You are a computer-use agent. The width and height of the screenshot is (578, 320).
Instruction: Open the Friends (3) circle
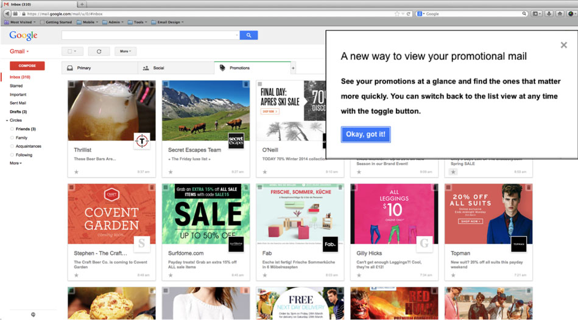pyautogui.click(x=26, y=129)
